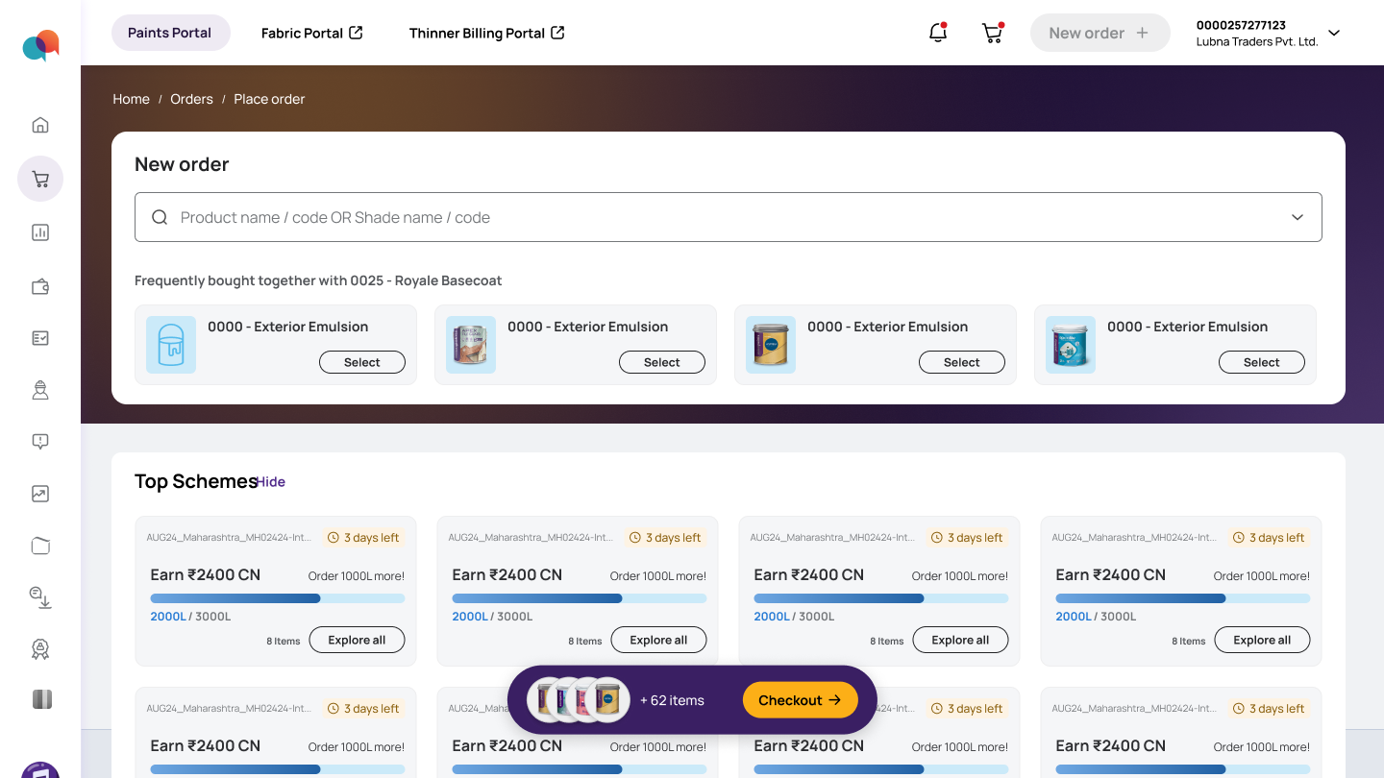Open the award badge icon in sidebar
Image resolution: width=1384 pixels, height=778 pixels.
40,649
